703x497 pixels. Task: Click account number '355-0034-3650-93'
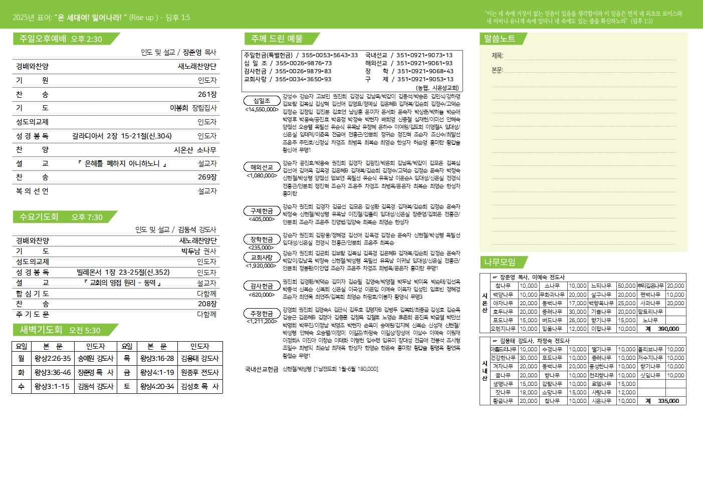point(303,79)
